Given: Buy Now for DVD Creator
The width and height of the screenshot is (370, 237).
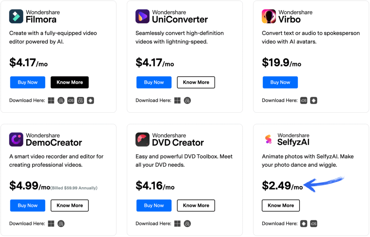Looking at the screenshot, I should [154, 206].
